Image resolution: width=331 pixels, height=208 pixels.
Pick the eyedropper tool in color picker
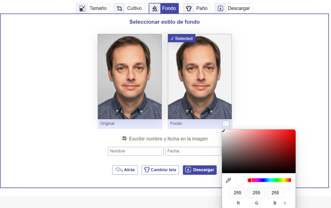click(228, 180)
